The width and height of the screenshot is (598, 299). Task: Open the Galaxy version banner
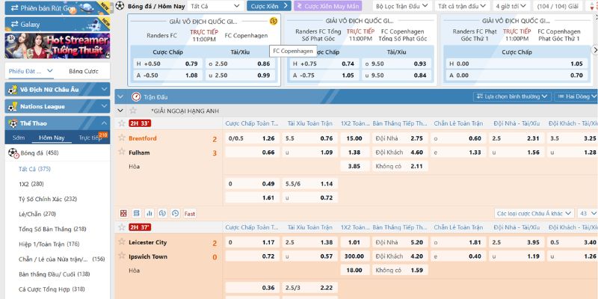(x=58, y=24)
